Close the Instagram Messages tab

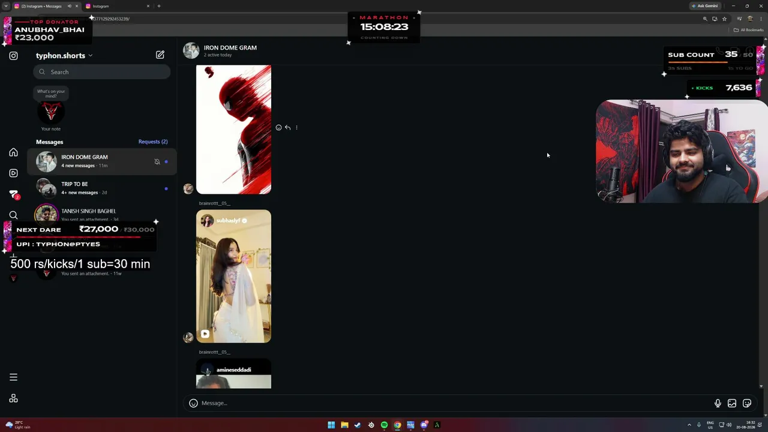click(77, 6)
